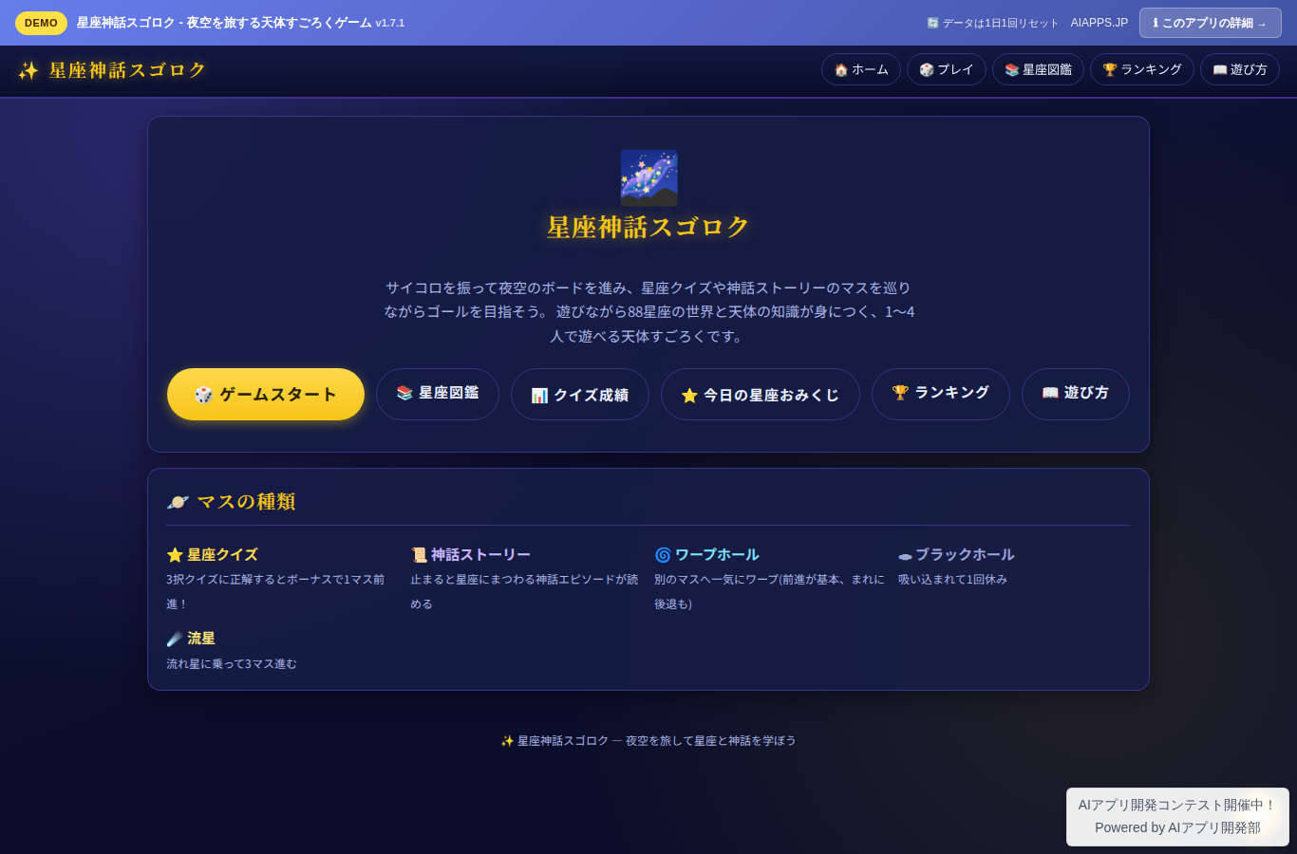The height and width of the screenshot is (854, 1297).
Task: Click the books icon on main-card 星座図鑑
Action: tap(404, 393)
